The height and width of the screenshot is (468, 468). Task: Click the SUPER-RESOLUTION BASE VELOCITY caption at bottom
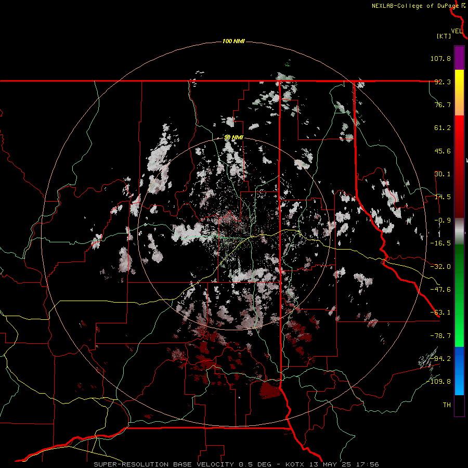click(236, 464)
